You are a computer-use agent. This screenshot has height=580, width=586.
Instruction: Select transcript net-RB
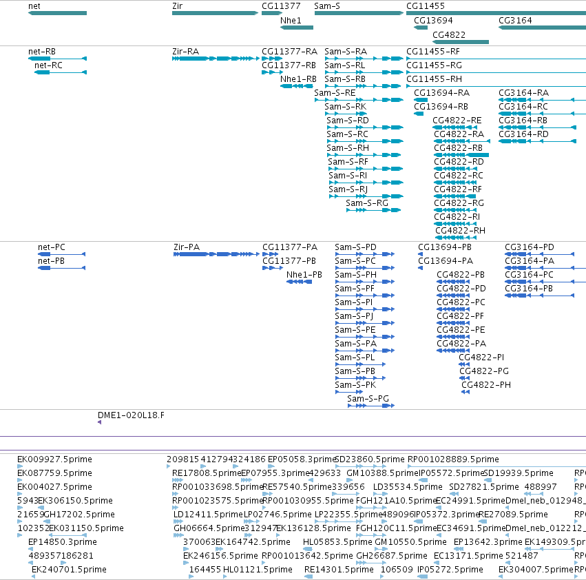[x=58, y=59]
